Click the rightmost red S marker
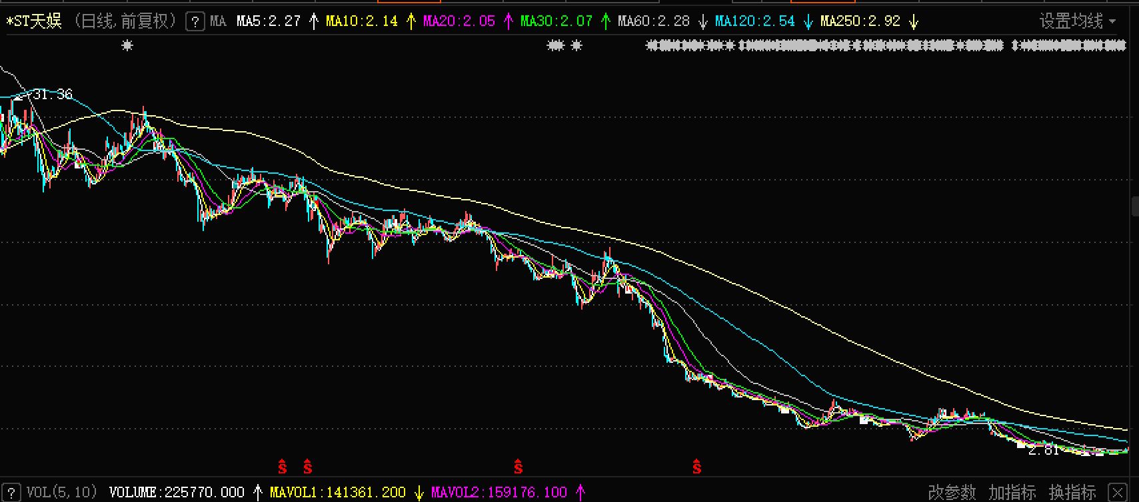Screen dimensions: 1139x502 click(696, 467)
